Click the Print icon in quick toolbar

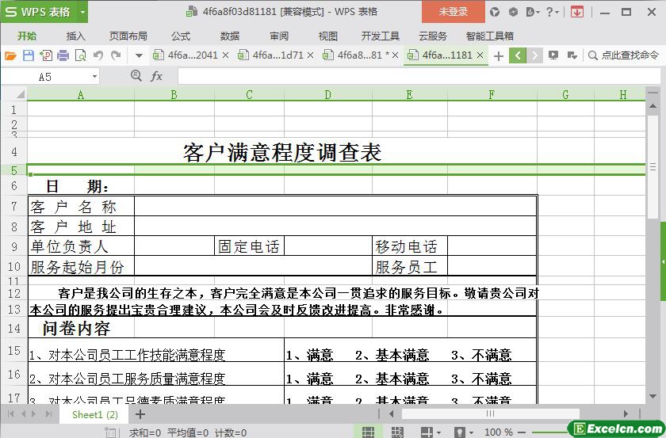click(63, 55)
